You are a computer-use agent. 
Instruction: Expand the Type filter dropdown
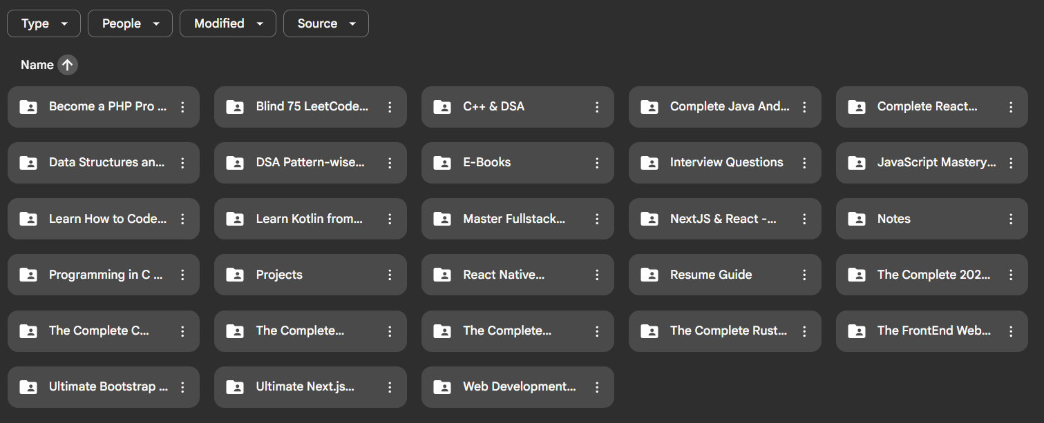44,23
